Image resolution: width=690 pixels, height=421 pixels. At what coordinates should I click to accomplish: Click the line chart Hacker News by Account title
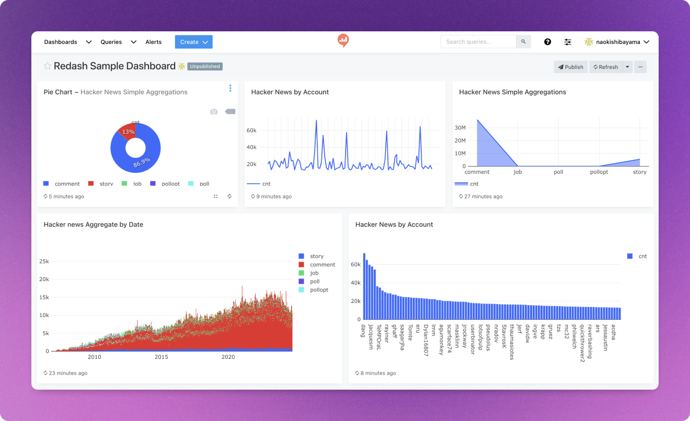290,92
